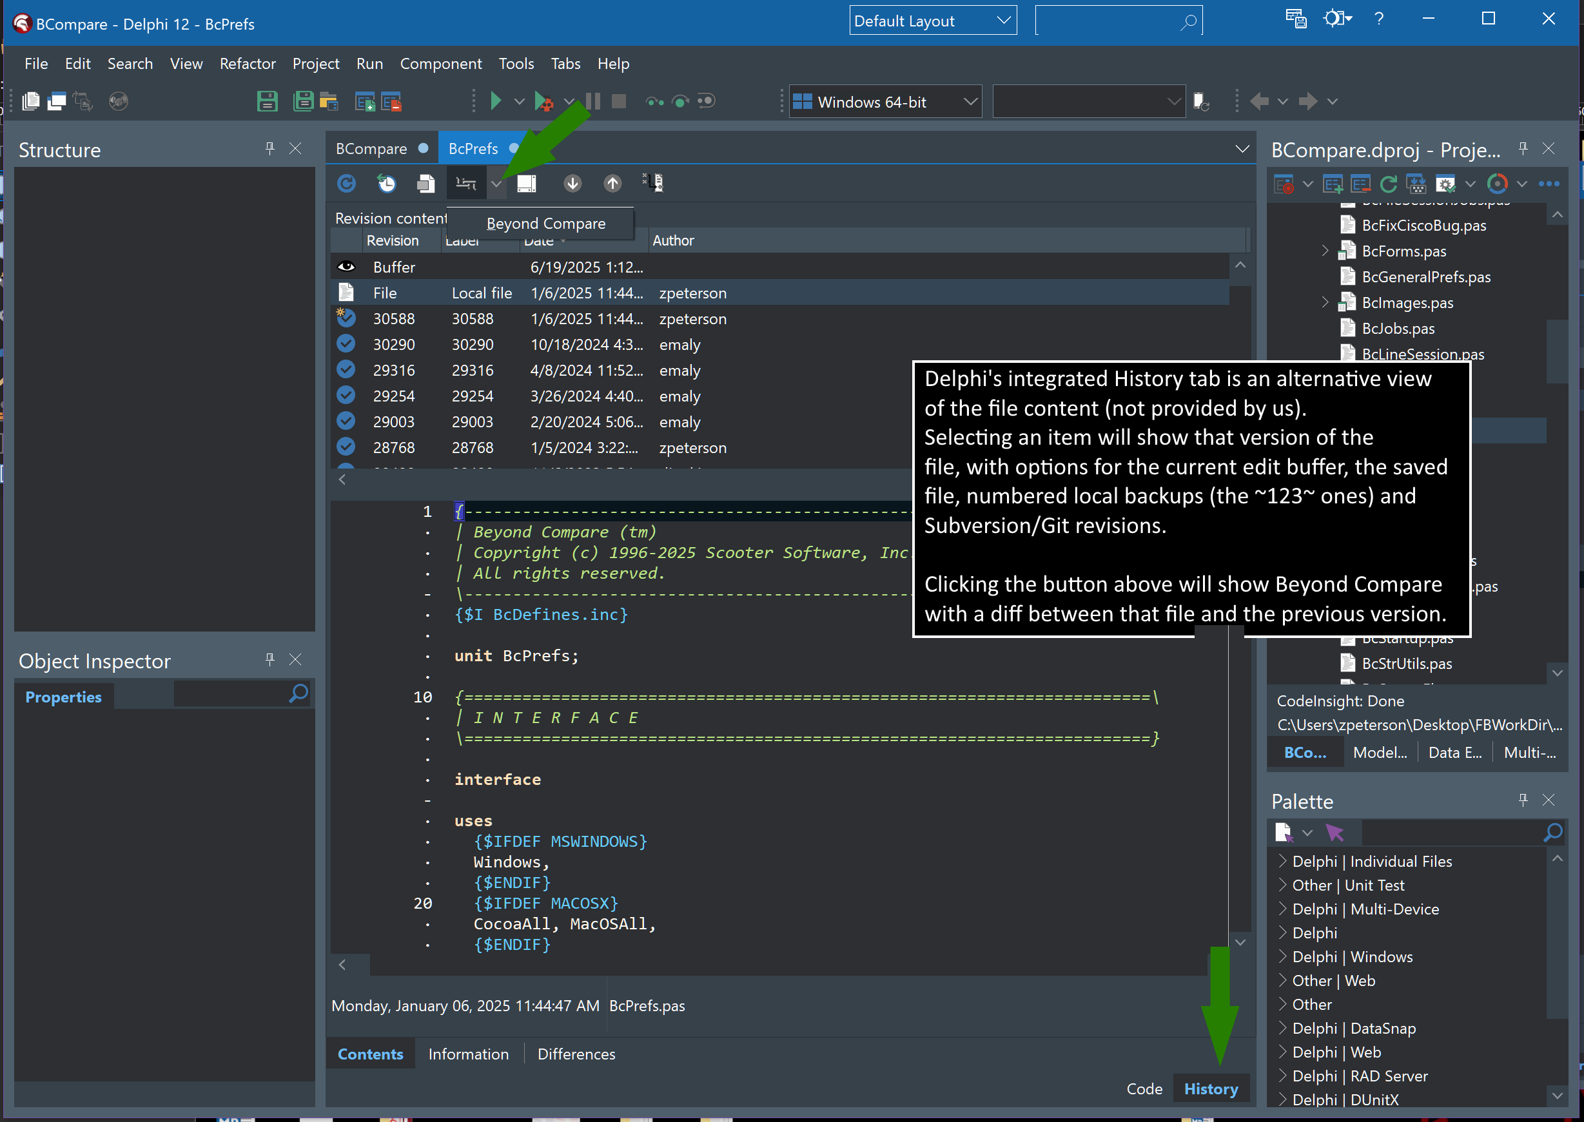Viewport: 1584px width, 1122px height.
Task: Click the Go to next difference arrow
Action: click(x=572, y=183)
